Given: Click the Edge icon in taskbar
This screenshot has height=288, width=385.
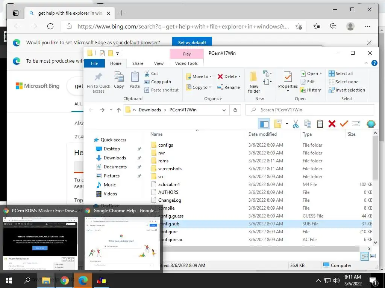Looking at the screenshot, I should click(83, 280).
